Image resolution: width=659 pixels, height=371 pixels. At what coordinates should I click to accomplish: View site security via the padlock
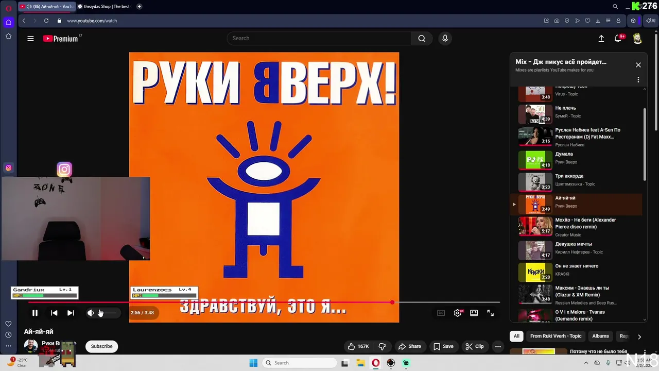(59, 21)
